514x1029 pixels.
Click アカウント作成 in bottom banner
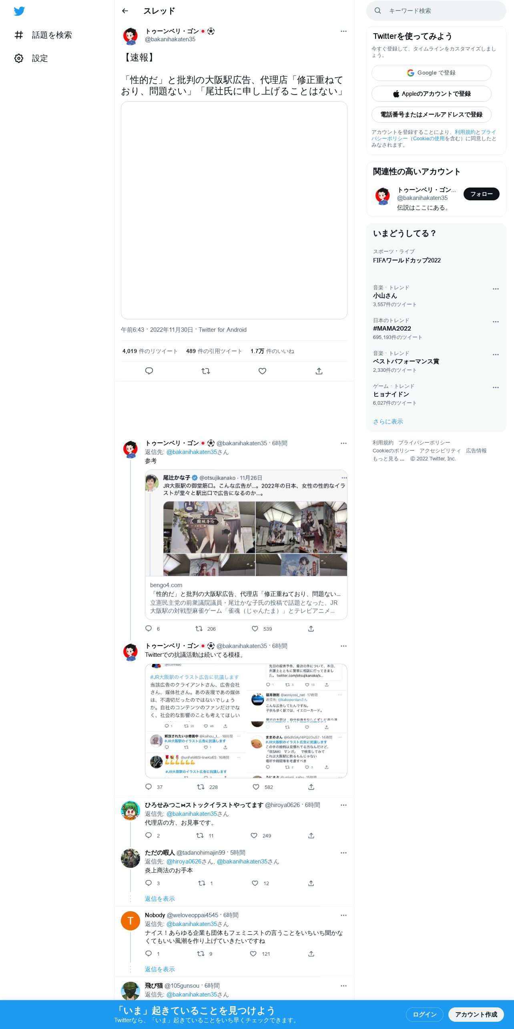tap(476, 1015)
